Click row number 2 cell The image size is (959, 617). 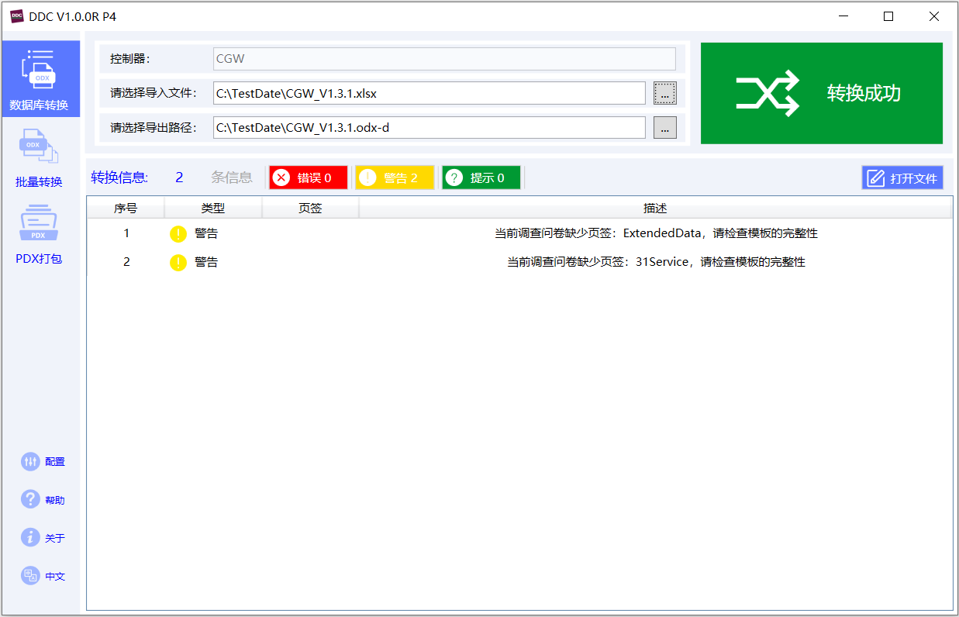click(x=127, y=262)
